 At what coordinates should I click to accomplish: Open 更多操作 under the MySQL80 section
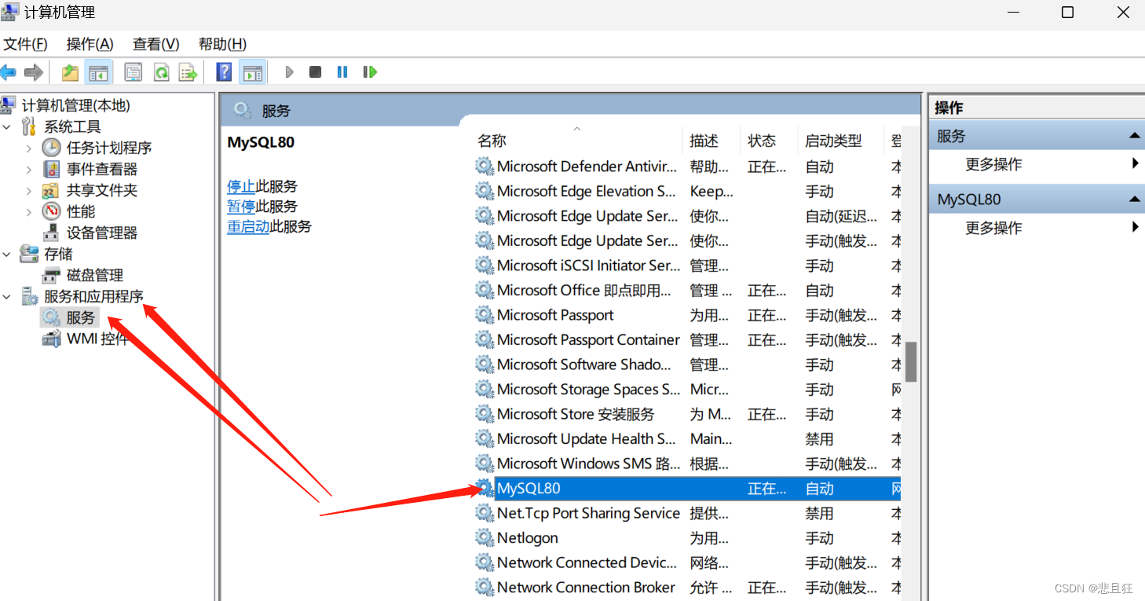pyautogui.click(x=993, y=228)
